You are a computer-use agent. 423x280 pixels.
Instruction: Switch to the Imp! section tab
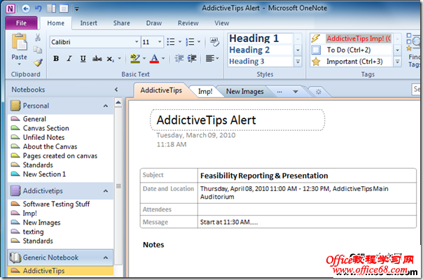(x=205, y=92)
